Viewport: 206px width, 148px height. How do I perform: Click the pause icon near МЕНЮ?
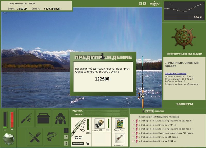(140, 4)
